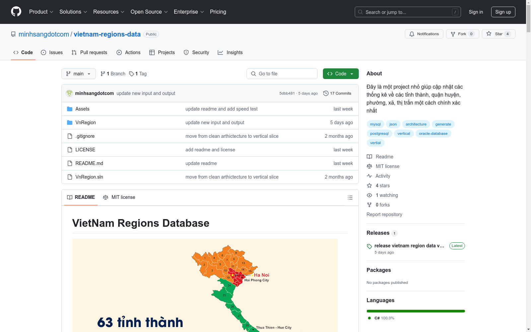The height and width of the screenshot is (332, 531).
Task: Open the Pricing page
Action: click(x=218, y=12)
